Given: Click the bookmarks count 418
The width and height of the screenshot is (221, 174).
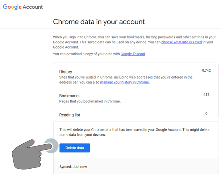Looking at the screenshot, I should tap(207, 95).
